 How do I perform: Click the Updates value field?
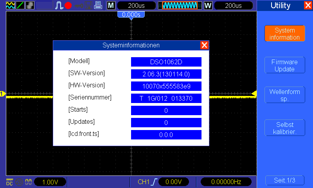pos(166,123)
